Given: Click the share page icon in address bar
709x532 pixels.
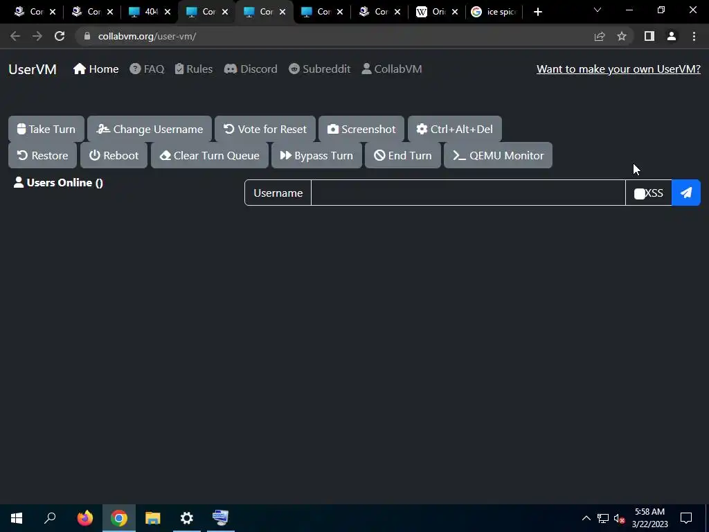Looking at the screenshot, I should click(600, 36).
